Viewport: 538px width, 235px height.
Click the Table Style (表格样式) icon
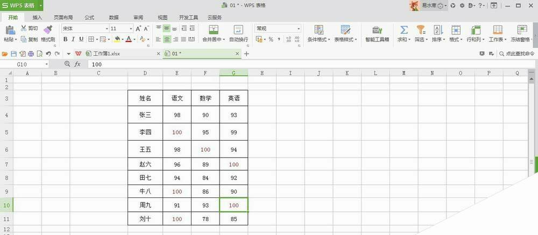[345, 30]
